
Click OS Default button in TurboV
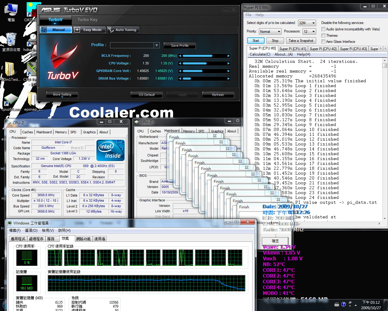tap(147, 95)
